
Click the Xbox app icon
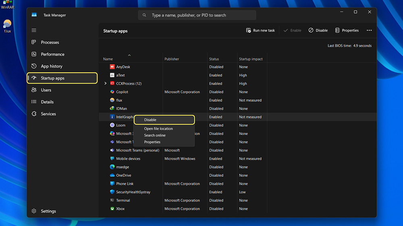[112, 209]
